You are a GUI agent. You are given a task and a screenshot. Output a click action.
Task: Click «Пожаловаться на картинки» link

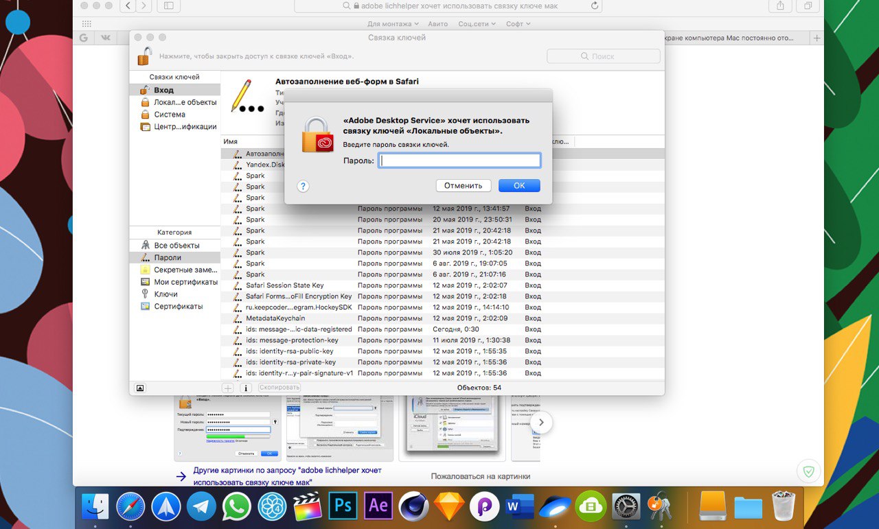point(480,476)
